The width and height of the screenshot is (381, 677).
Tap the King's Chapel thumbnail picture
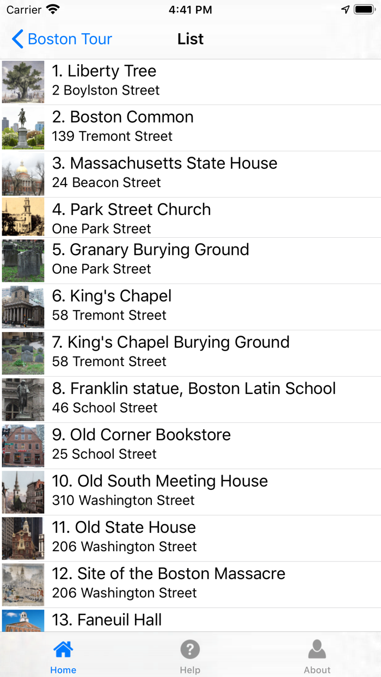pos(22,307)
